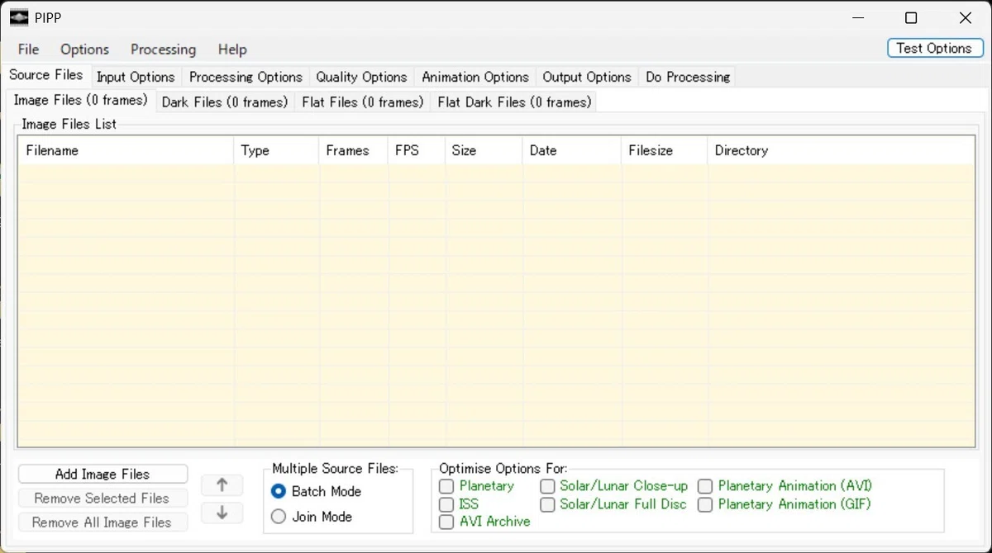992x553 pixels.
Task: Click the Remove Selected Files button
Action: coord(103,498)
